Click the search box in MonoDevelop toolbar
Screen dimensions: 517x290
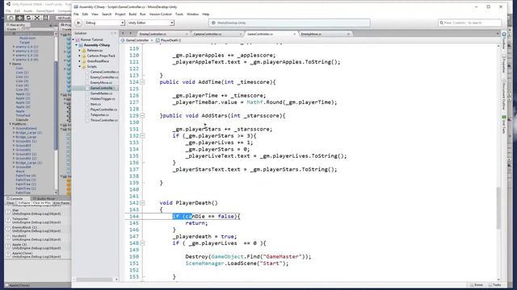click(x=469, y=23)
